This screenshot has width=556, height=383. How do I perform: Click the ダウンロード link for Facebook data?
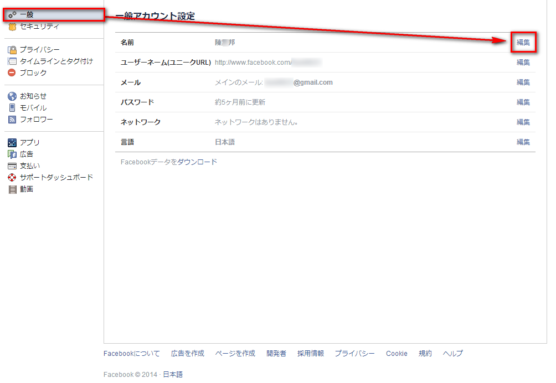point(197,162)
